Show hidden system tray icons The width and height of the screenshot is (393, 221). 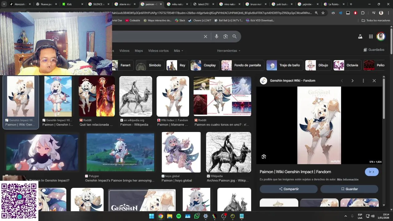(345, 216)
